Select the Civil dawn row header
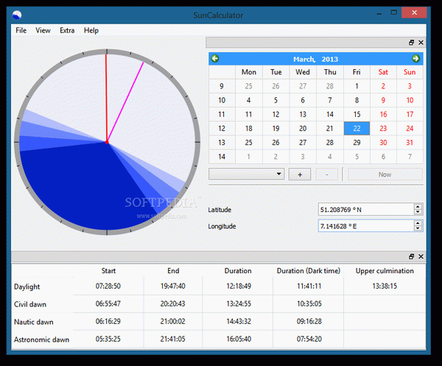Viewport: 442px width, 366px height. (30, 304)
